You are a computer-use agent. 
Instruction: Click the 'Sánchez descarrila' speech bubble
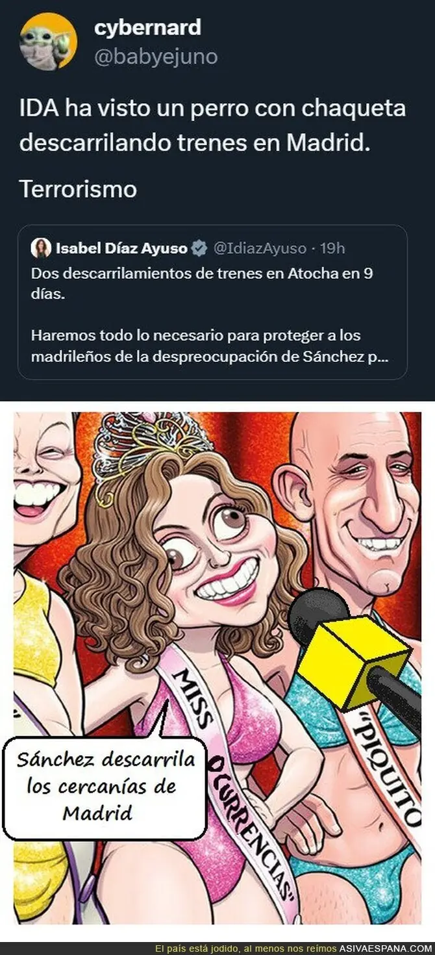tap(105, 786)
